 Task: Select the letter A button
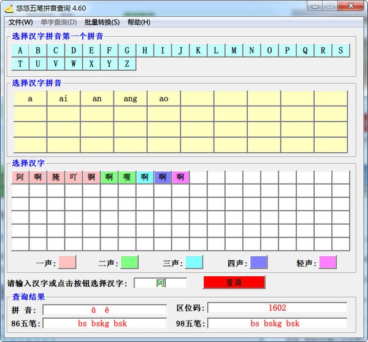20,50
